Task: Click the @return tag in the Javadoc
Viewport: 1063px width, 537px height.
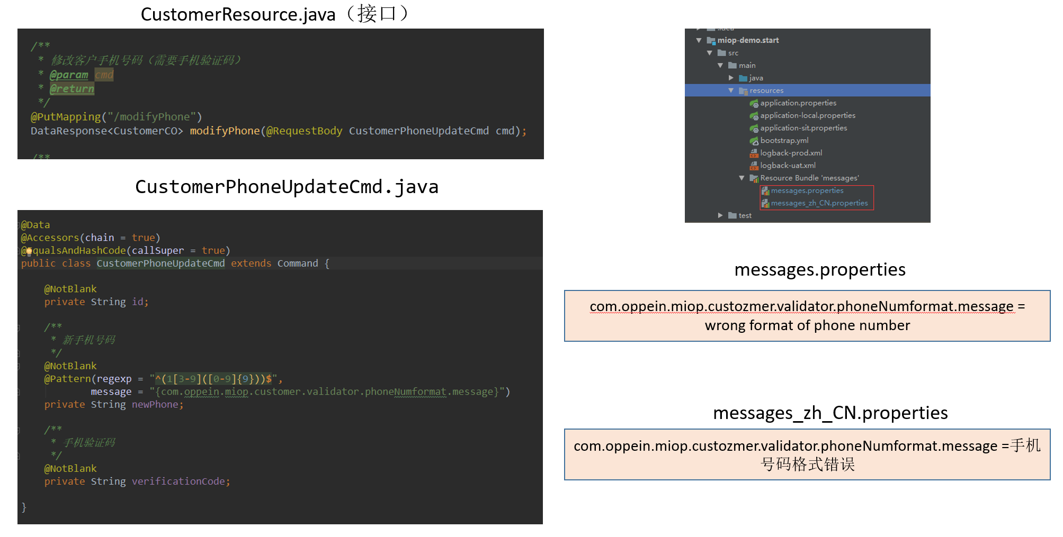Action: point(72,89)
